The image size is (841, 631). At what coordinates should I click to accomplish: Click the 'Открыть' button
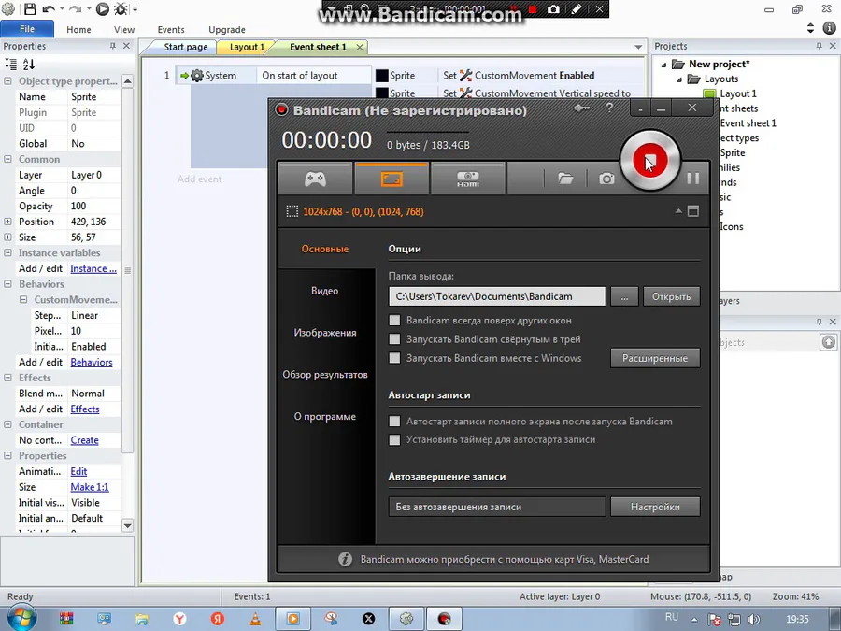pyautogui.click(x=672, y=296)
